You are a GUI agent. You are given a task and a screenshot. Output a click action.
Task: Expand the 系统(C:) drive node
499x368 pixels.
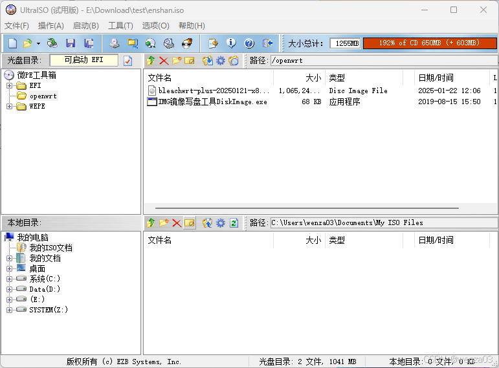[x=9, y=279]
